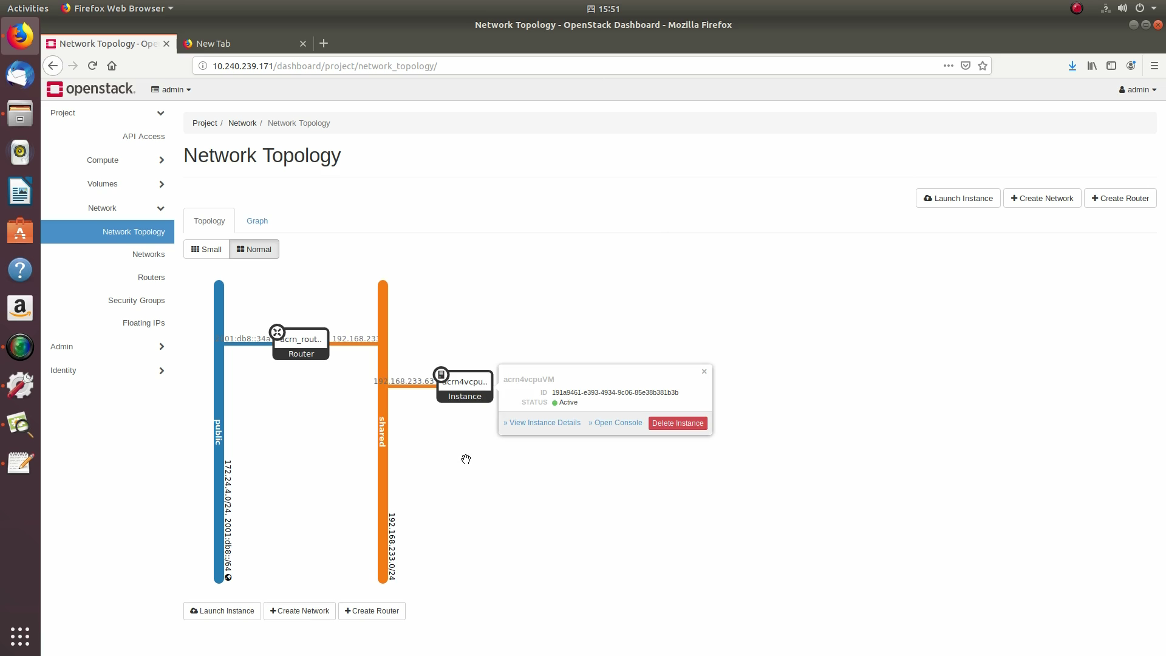Click Delete Instance button

pos(678,423)
